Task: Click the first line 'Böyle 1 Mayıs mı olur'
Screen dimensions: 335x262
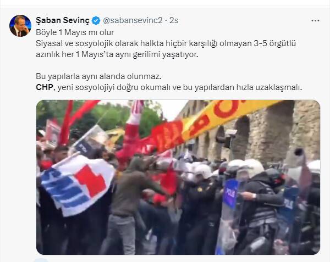Action: (75, 32)
